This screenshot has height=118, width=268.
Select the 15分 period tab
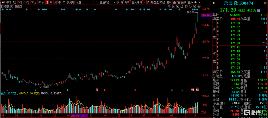tap(27, 2)
